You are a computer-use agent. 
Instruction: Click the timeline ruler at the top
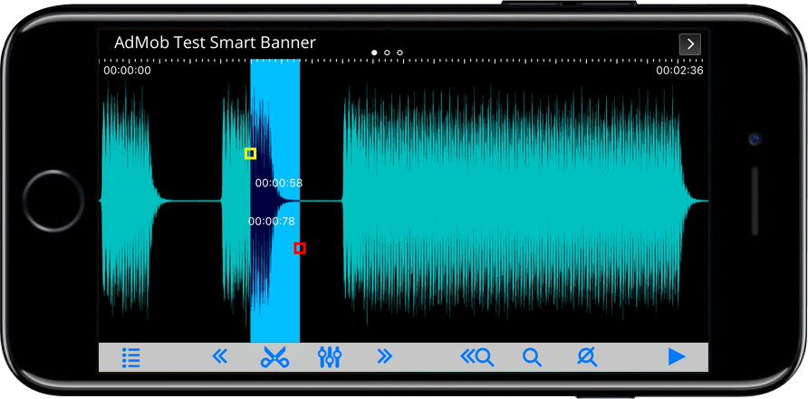tap(403, 61)
